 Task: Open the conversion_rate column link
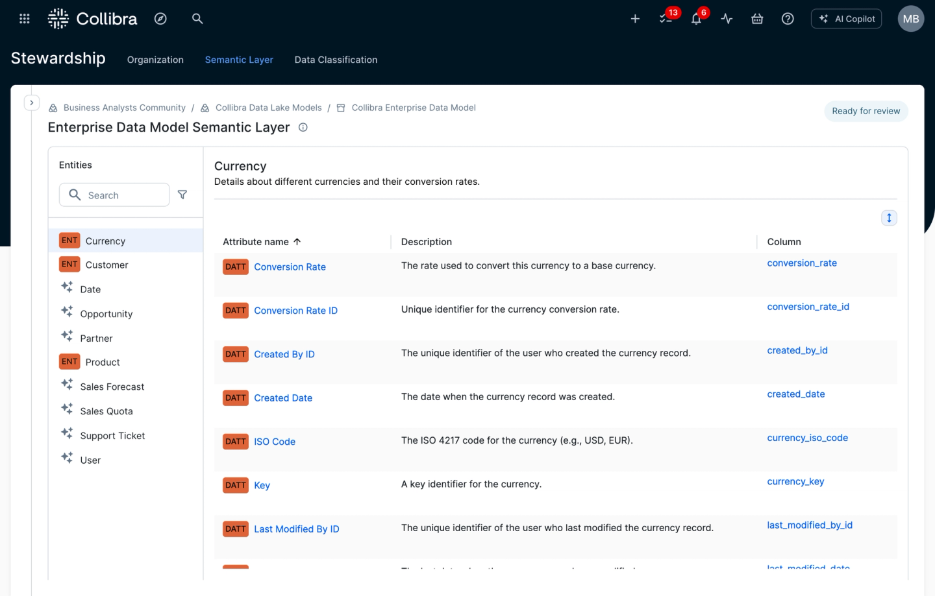[x=802, y=263]
